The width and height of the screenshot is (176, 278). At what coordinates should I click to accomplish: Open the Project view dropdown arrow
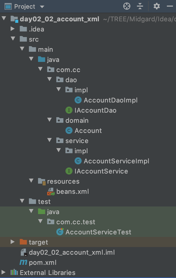42,7
